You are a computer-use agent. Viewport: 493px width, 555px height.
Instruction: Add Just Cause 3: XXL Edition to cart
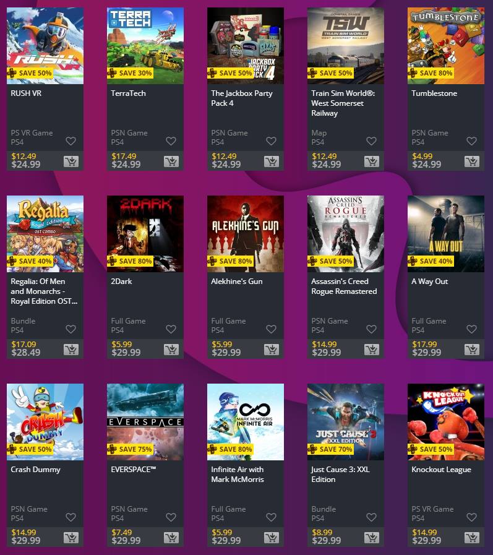tap(372, 537)
